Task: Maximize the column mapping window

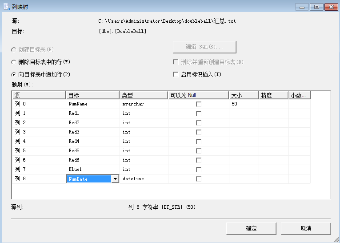Action: pyautogui.click(x=316, y=7)
